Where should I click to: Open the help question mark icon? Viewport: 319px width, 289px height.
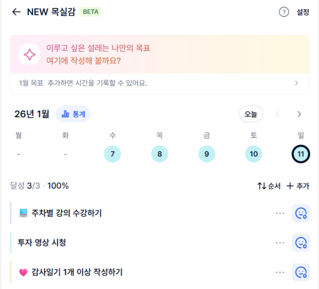[x=284, y=12]
